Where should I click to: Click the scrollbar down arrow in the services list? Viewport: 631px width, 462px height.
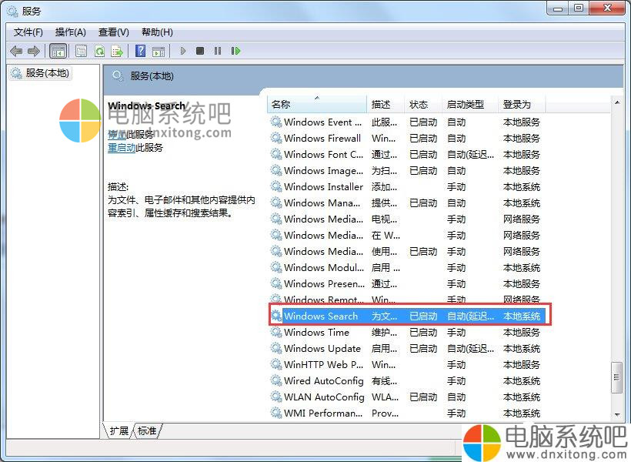[617, 414]
